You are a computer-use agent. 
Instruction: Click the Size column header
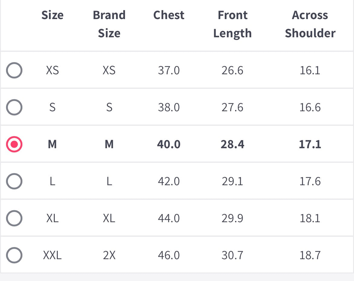52,15
